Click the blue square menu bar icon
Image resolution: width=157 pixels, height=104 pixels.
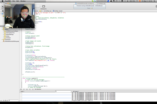coord(108,1)
